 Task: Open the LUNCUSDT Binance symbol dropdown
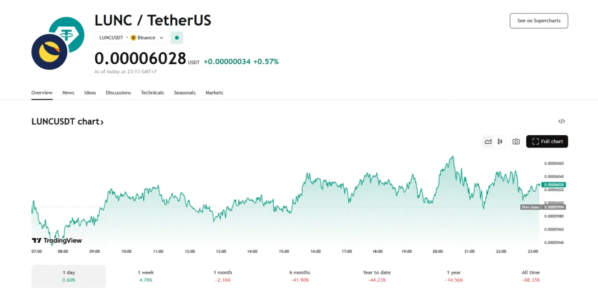[x=132, y=38]
